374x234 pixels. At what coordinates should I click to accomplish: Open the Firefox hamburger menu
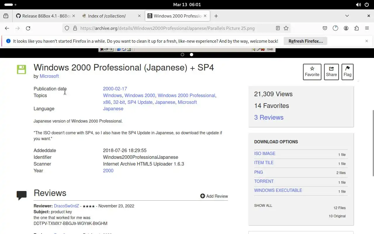(367, 28)
